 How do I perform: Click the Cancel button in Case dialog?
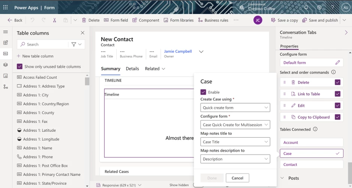[x=237, y=178]
